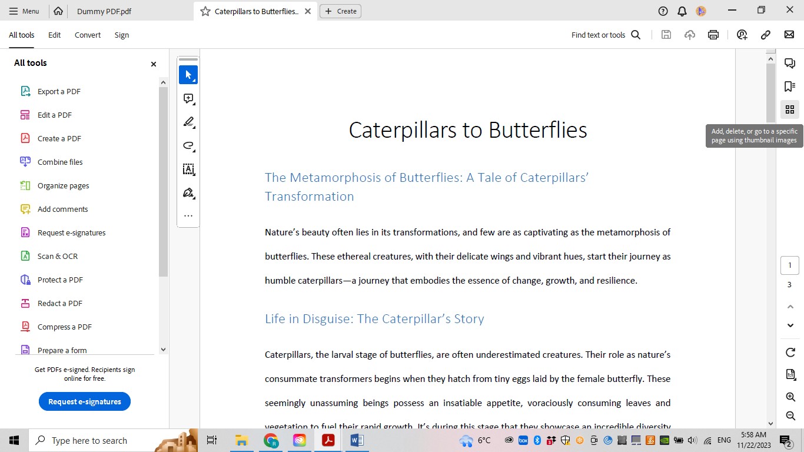The image size is (804, 452).
Task: Go to the next page with the chevron
Action: 790,325
